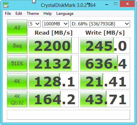Click the Write [MB/s] column header
Screen dimensions: 137x125
coord(105,33)
